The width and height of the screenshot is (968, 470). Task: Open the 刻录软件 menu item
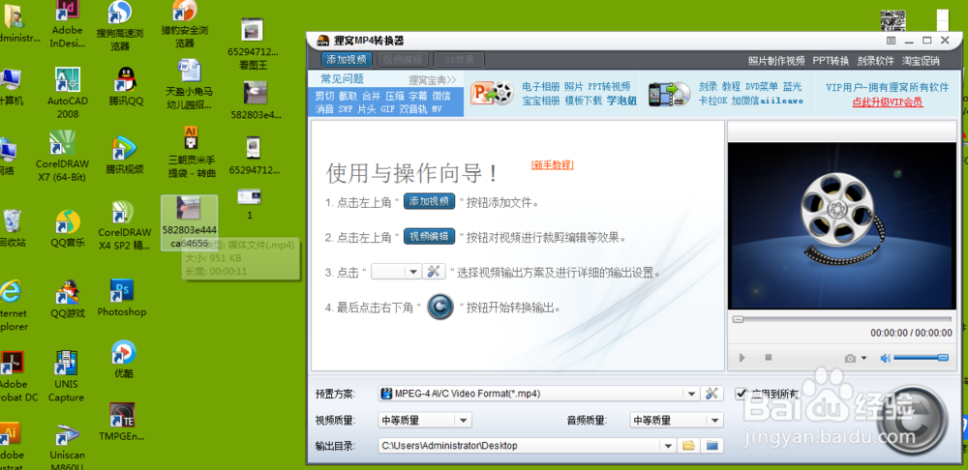point(875,61)
